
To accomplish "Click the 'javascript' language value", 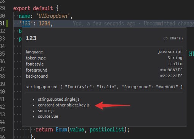I will [170, 52].
